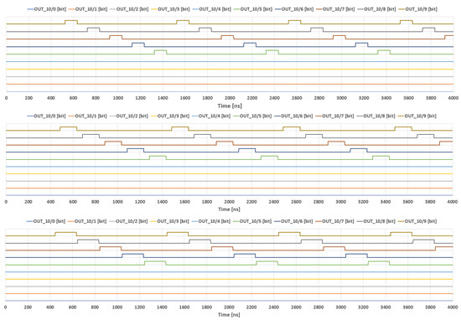The height and width of the screenshot is (320, 461).
Task: Click the 4000 tick label on middle chart axis
Action: pyautogui.click(x=453, y=202)
